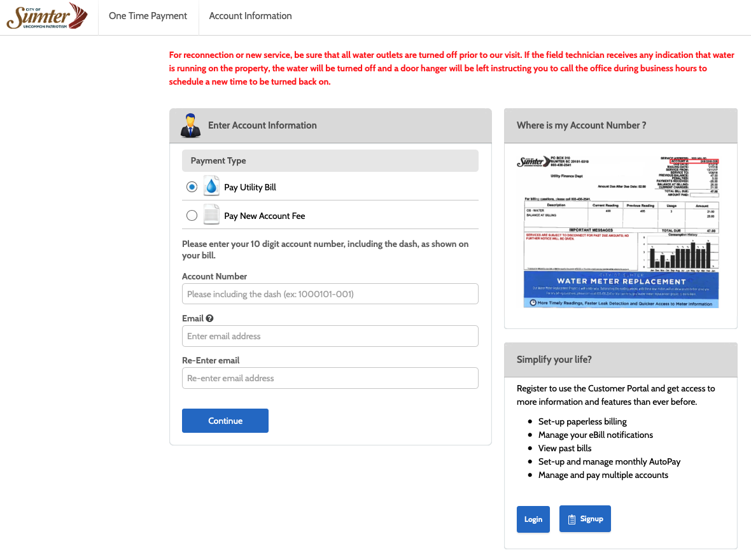Image resolution: width=751 pixels, height=555 pixels.
Task: Click the account holder person icon
Action: pyautogui.click(x=191, y=125)
